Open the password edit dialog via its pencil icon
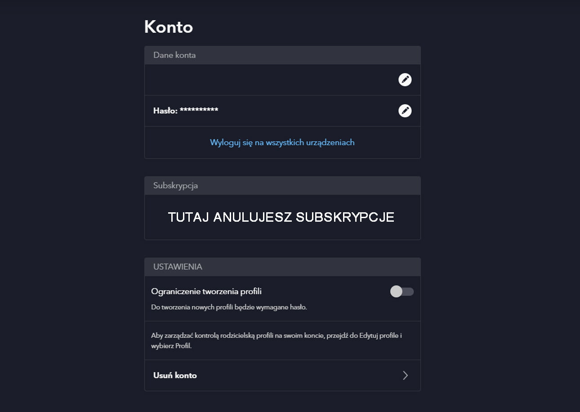Screen dimensions: 580x412 pos(405,110)
